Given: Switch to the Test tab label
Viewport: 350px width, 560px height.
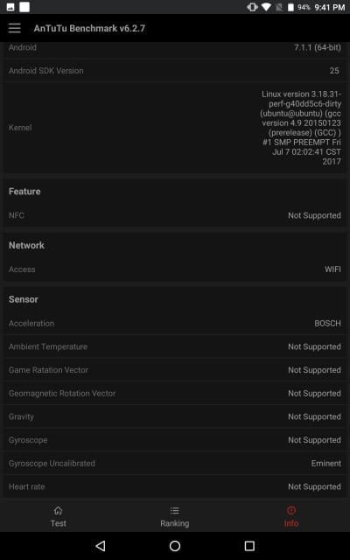Looking at the screenshot, I should point(59,523).
